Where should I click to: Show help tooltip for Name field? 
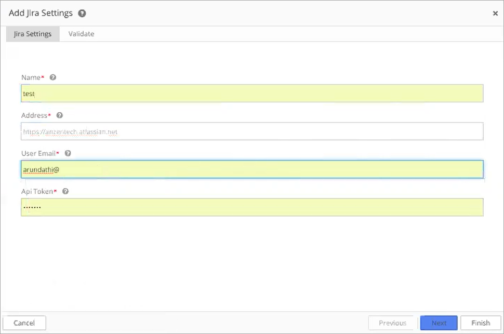point(53,77)
